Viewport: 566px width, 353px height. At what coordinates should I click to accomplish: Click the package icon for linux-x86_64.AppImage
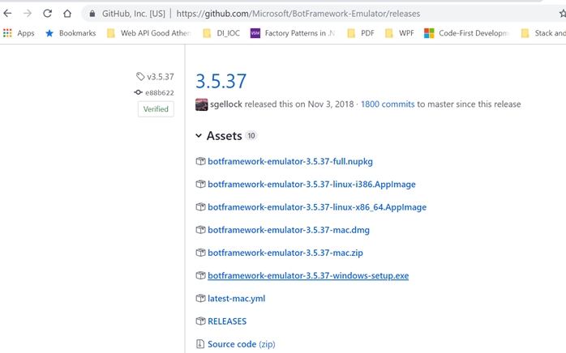click(200, 207)
